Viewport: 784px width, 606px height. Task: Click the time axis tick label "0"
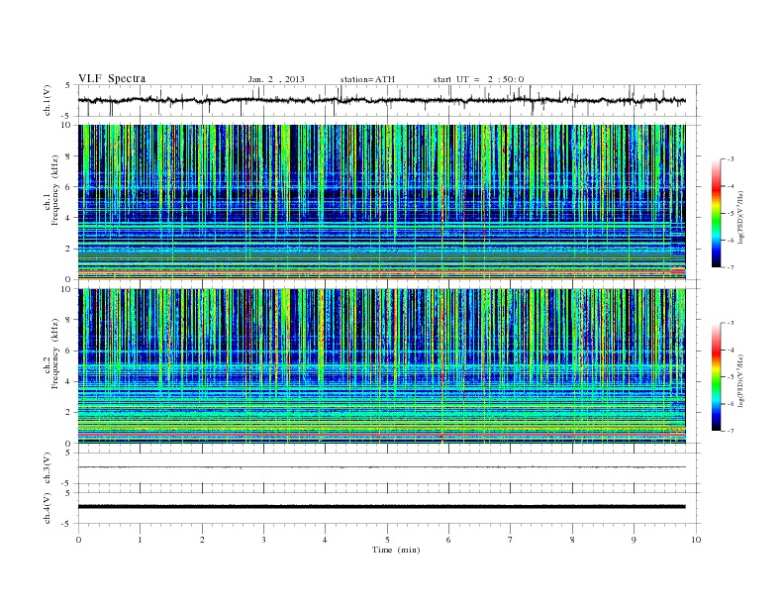point(78,540)
